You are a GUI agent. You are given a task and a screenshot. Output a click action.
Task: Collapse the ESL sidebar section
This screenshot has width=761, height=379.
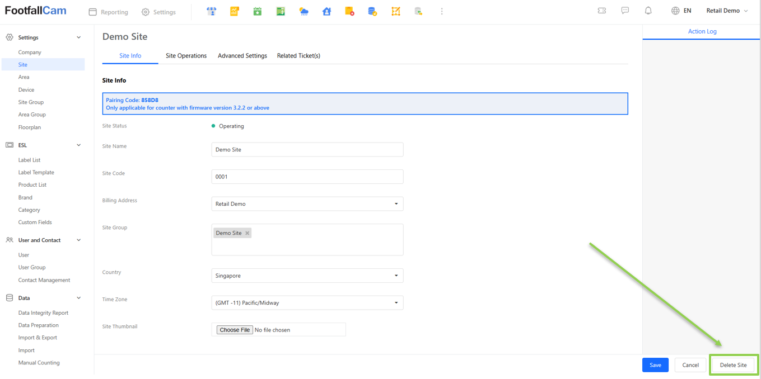tap(78, 145)
